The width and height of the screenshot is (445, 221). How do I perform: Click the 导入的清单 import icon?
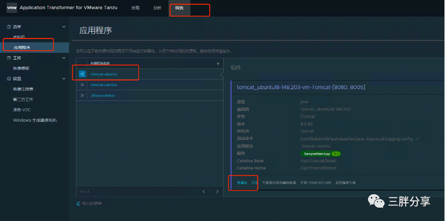tap(78, 203)
